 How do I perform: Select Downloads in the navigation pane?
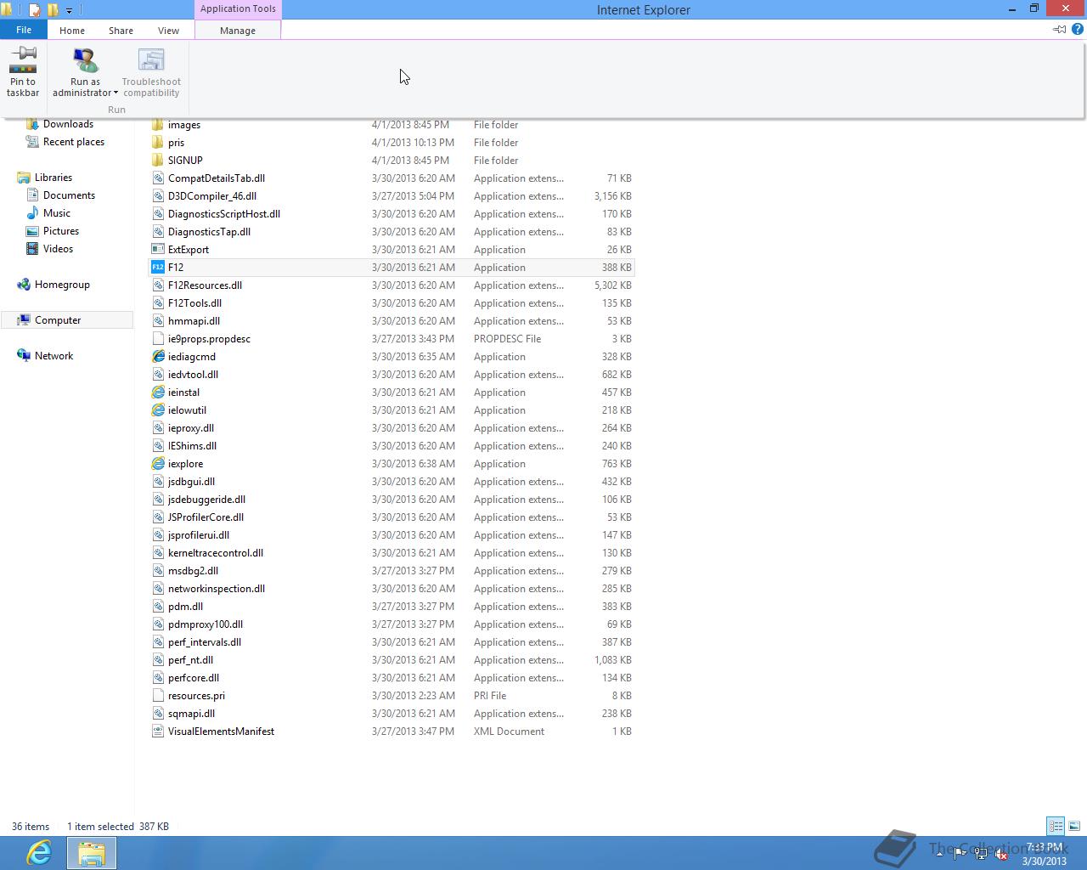(68, 124)
